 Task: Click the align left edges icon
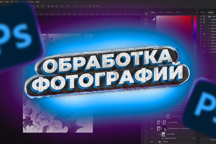pyautogui.click(x=49, y=6)
